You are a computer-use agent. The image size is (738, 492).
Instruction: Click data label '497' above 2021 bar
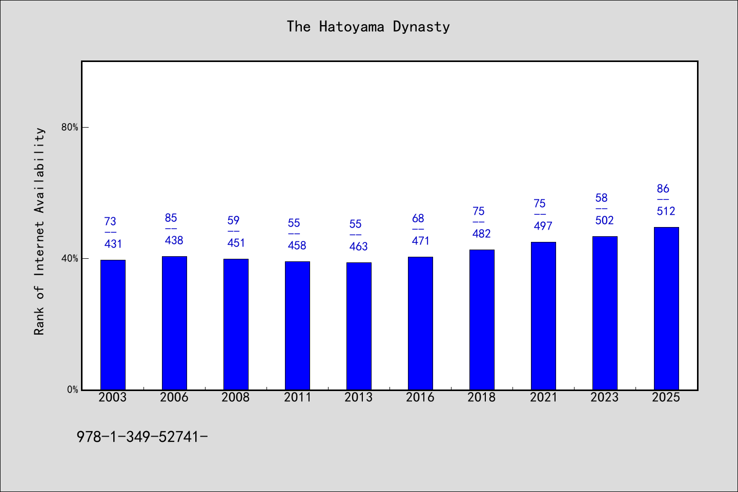pos(543,226)
